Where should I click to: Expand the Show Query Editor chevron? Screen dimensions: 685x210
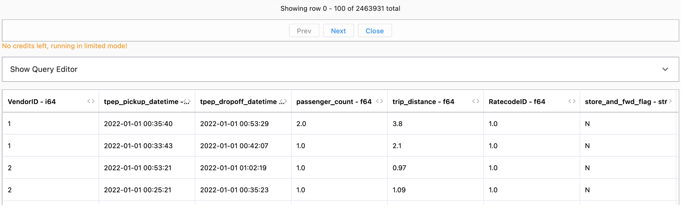pyautogui.click(x=665, y=69)
